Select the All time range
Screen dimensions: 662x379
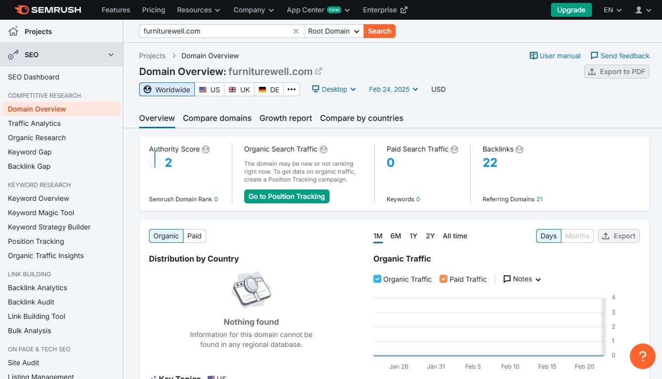point(455,236)
